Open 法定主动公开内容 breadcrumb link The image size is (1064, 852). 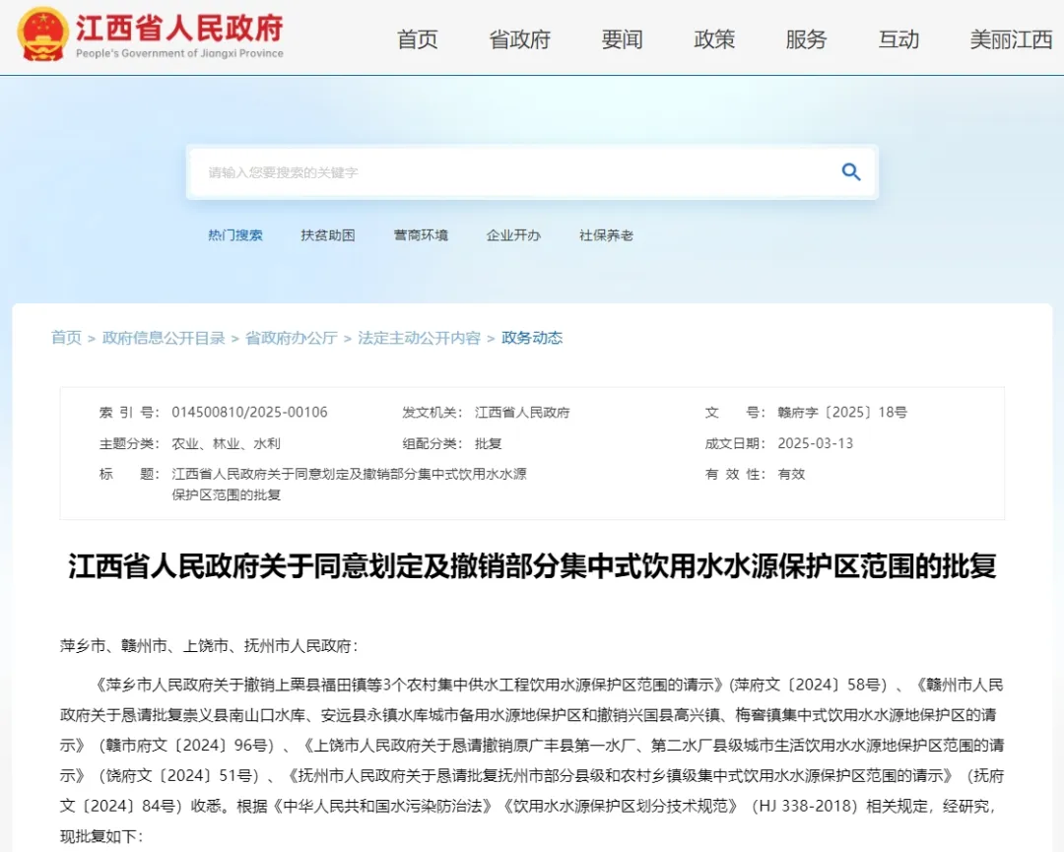pyautogui.click(x=420, y=338)
